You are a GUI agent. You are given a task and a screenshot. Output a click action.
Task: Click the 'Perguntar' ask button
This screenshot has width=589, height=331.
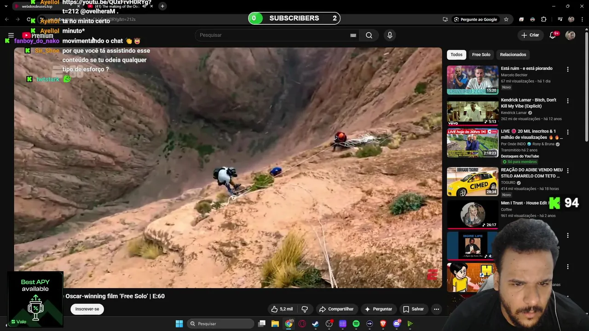coord(378,309)
